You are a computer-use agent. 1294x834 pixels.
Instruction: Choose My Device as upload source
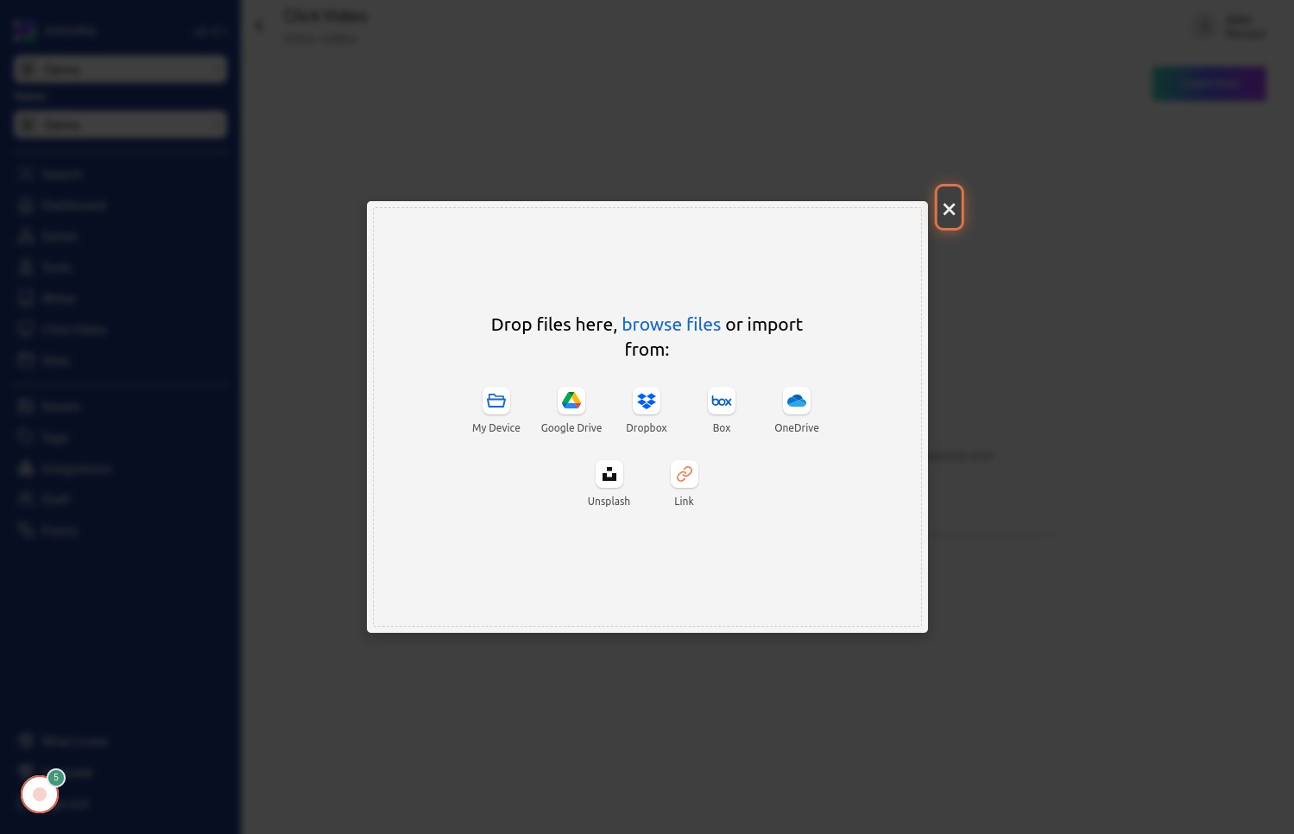click(496, 411)
